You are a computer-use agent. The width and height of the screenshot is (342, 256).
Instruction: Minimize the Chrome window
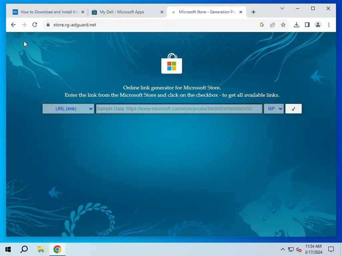point(298,8)
